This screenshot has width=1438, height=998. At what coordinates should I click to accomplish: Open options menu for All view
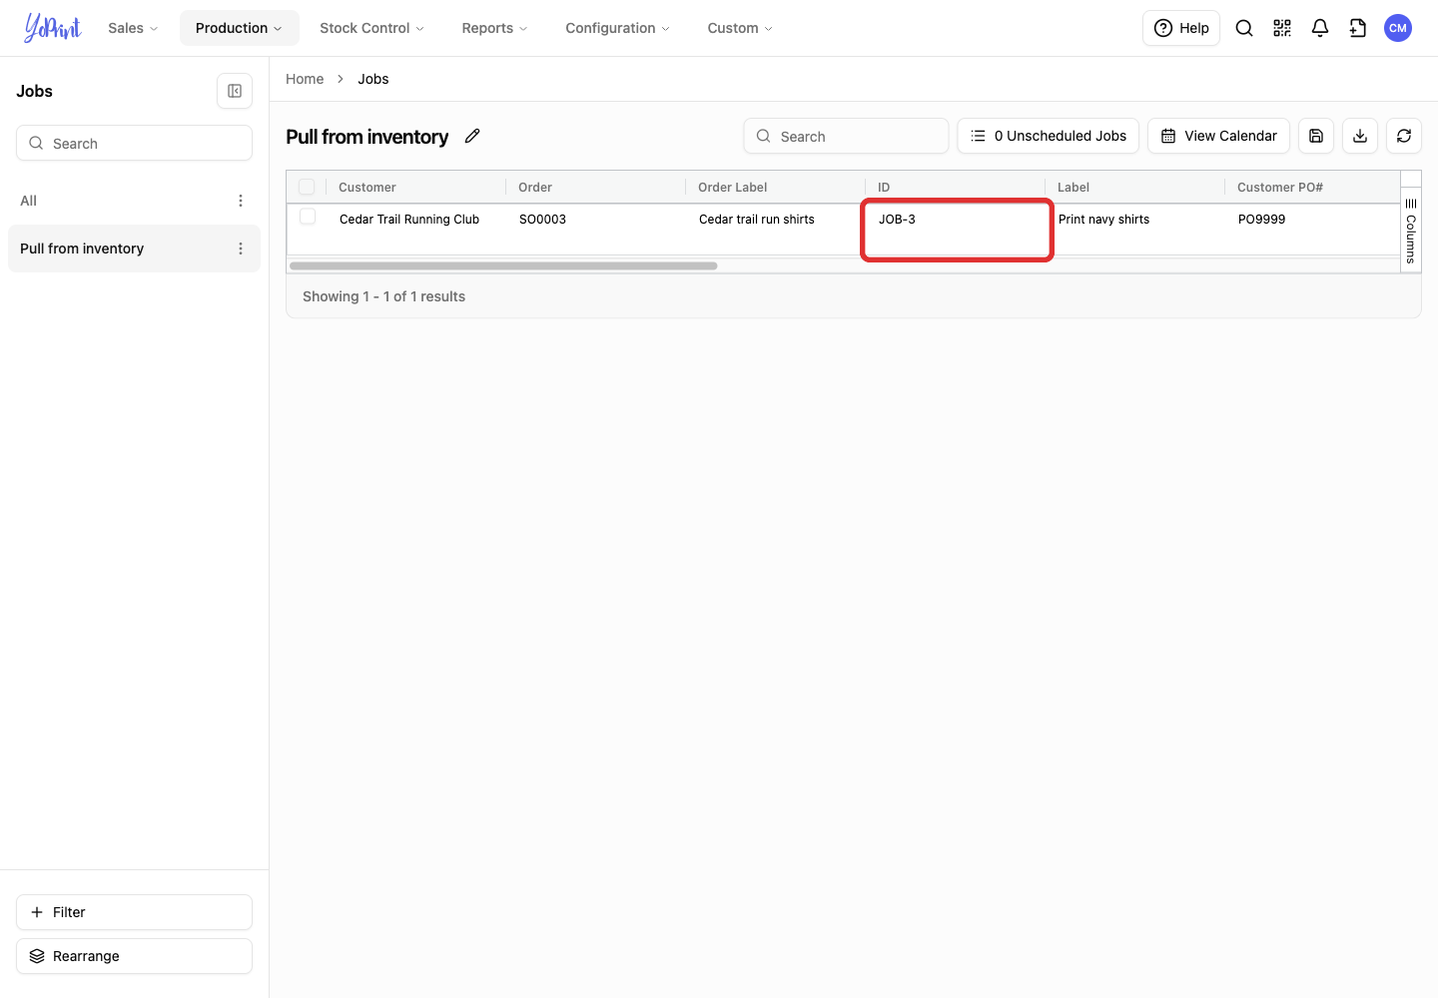241,201
